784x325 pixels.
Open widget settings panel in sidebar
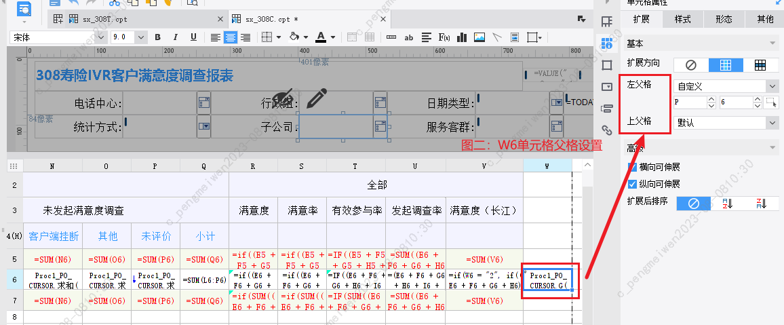606,86
